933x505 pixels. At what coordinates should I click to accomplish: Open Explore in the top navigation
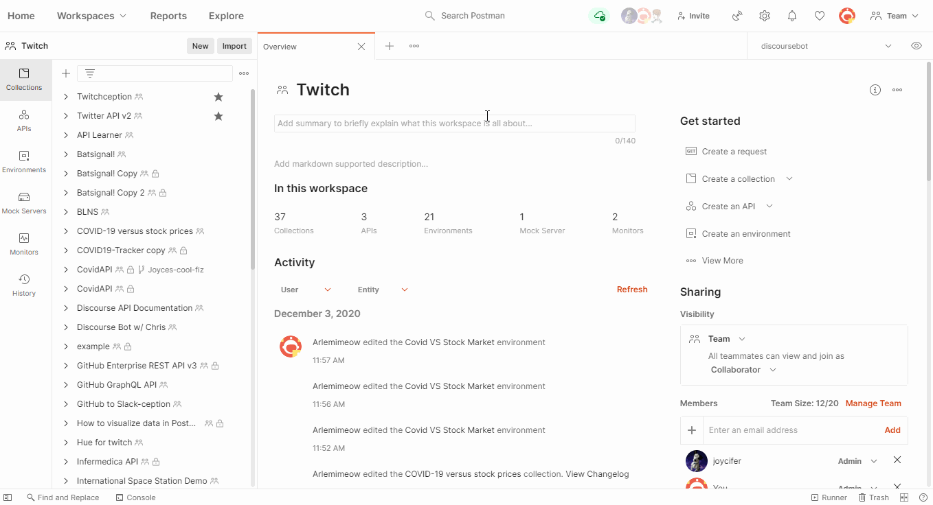[226, 16]
